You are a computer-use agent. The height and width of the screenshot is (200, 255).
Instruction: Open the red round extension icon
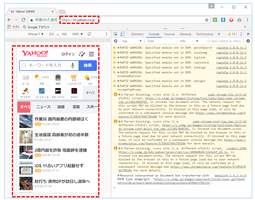click(x=231, y=20)
